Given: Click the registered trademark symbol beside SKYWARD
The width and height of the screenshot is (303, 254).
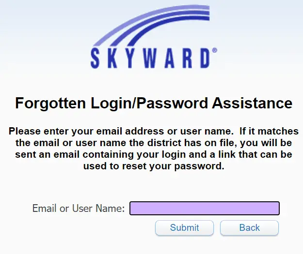Looking at the screenshot, I should (x=214, y=50).
